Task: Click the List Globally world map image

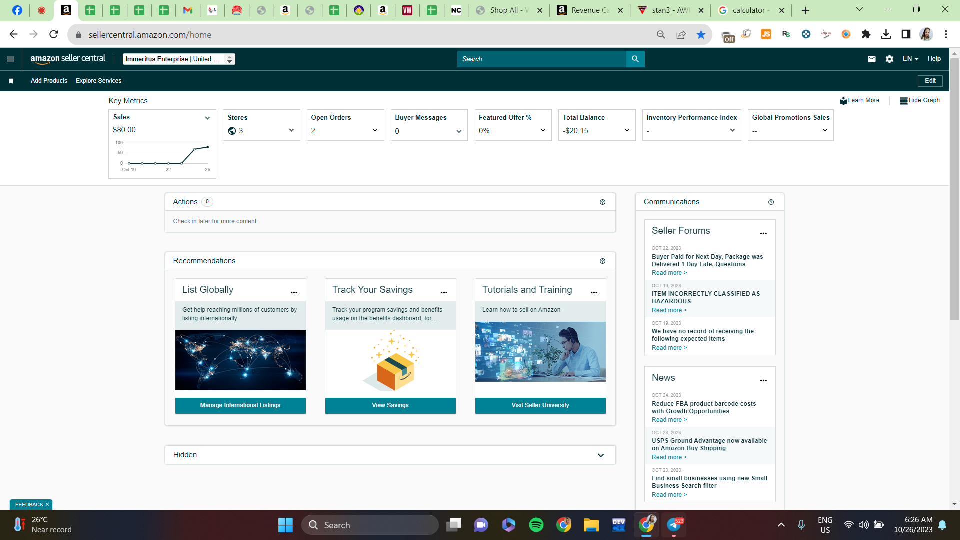Action: pos(240,360)
